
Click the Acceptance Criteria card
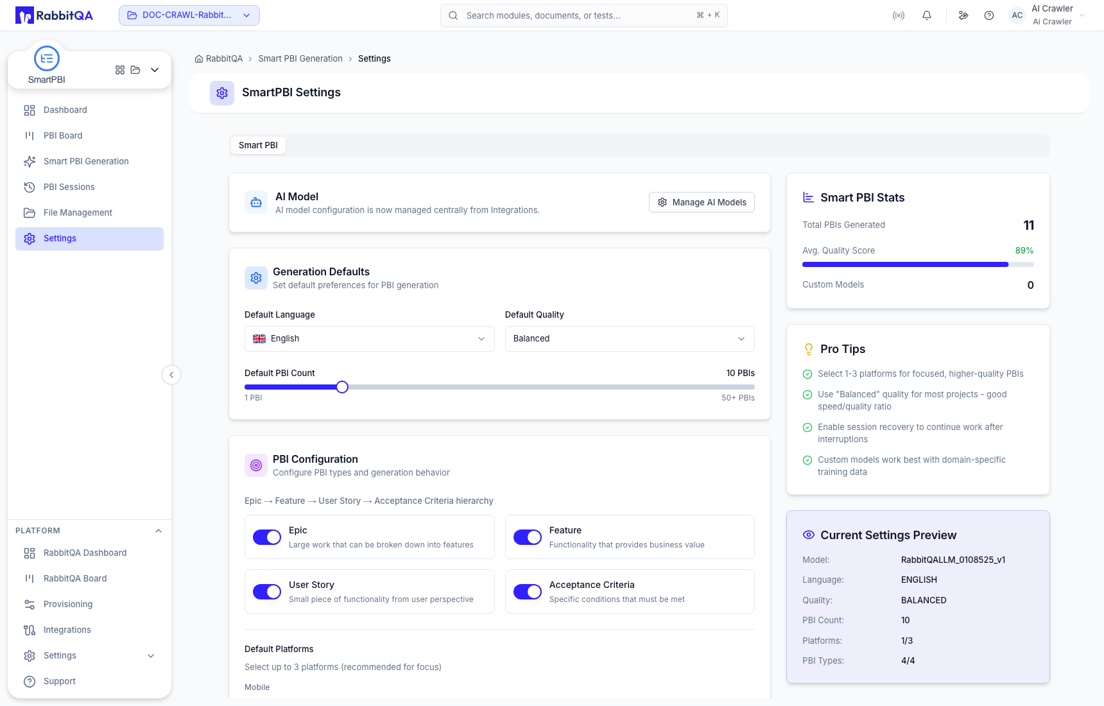tap(630, 592)
